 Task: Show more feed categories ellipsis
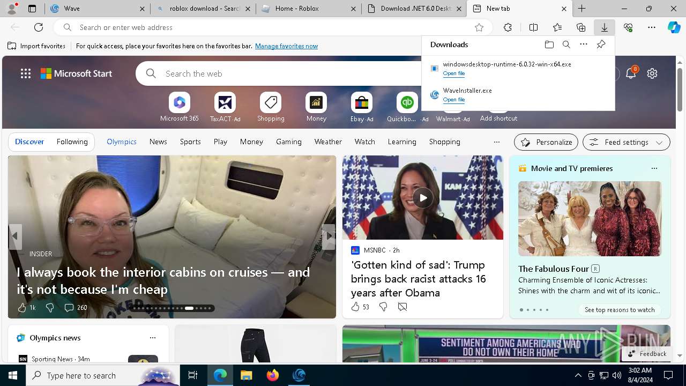(496, 142)
